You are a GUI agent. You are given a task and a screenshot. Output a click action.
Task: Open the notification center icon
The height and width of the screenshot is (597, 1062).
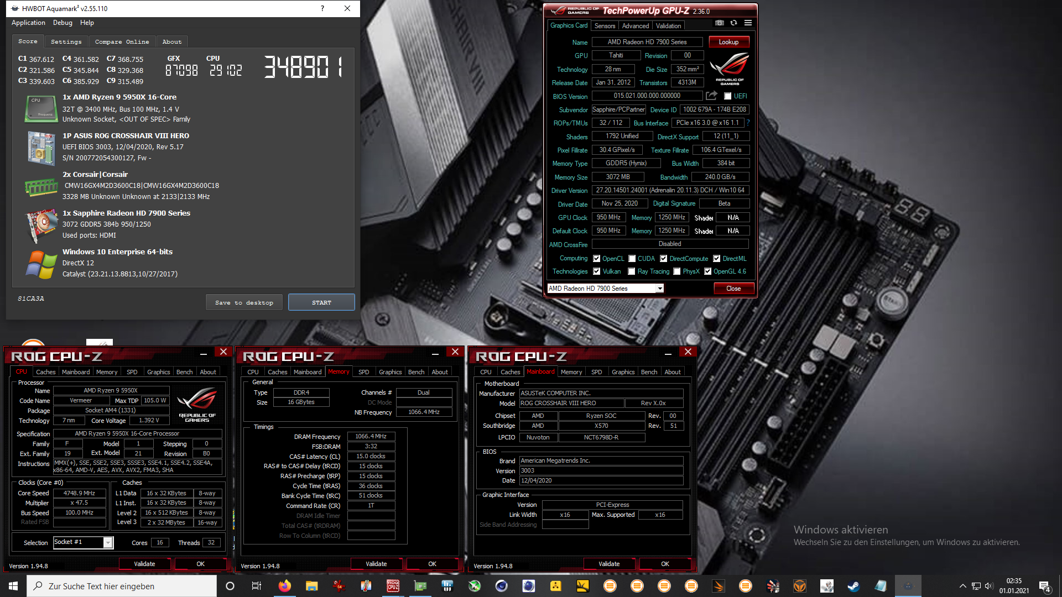(1044, 586)
